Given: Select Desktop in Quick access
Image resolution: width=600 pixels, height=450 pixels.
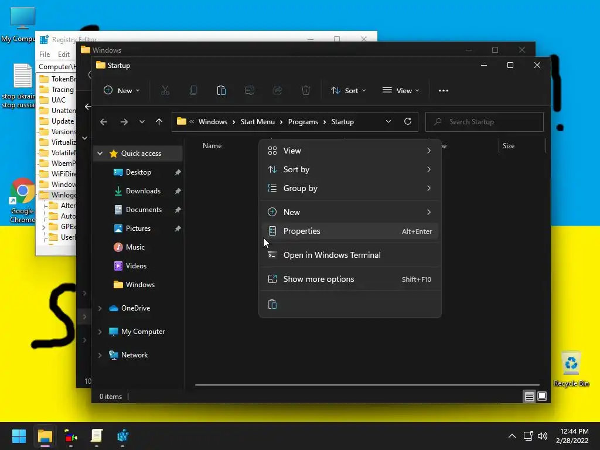Looking at the screenshot, I should tap(138, 172).
